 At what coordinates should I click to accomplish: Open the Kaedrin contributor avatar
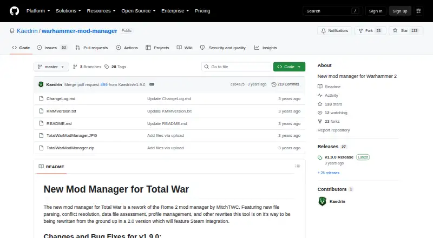[x=322, y=201]
